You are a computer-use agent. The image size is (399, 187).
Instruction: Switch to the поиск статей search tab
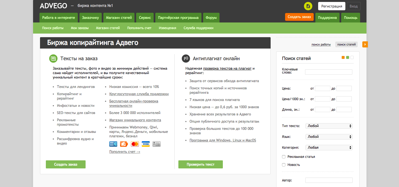pos(346,44)
